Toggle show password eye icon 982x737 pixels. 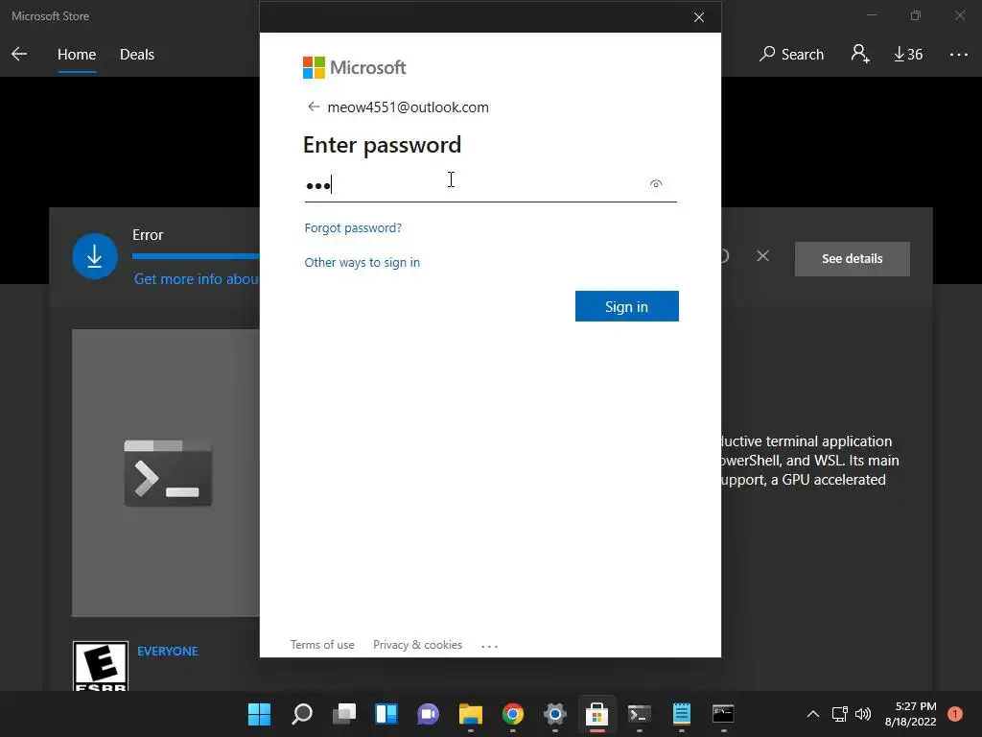point(656,184)
